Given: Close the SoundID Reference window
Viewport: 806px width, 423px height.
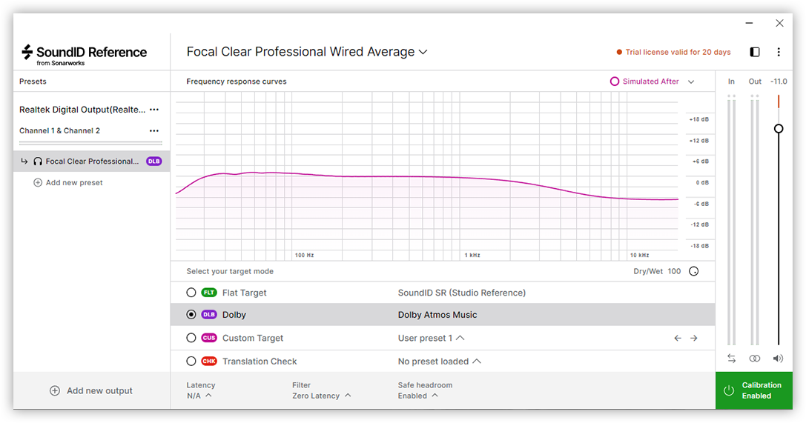Looking at the screenshot, I should pos(779,23).
